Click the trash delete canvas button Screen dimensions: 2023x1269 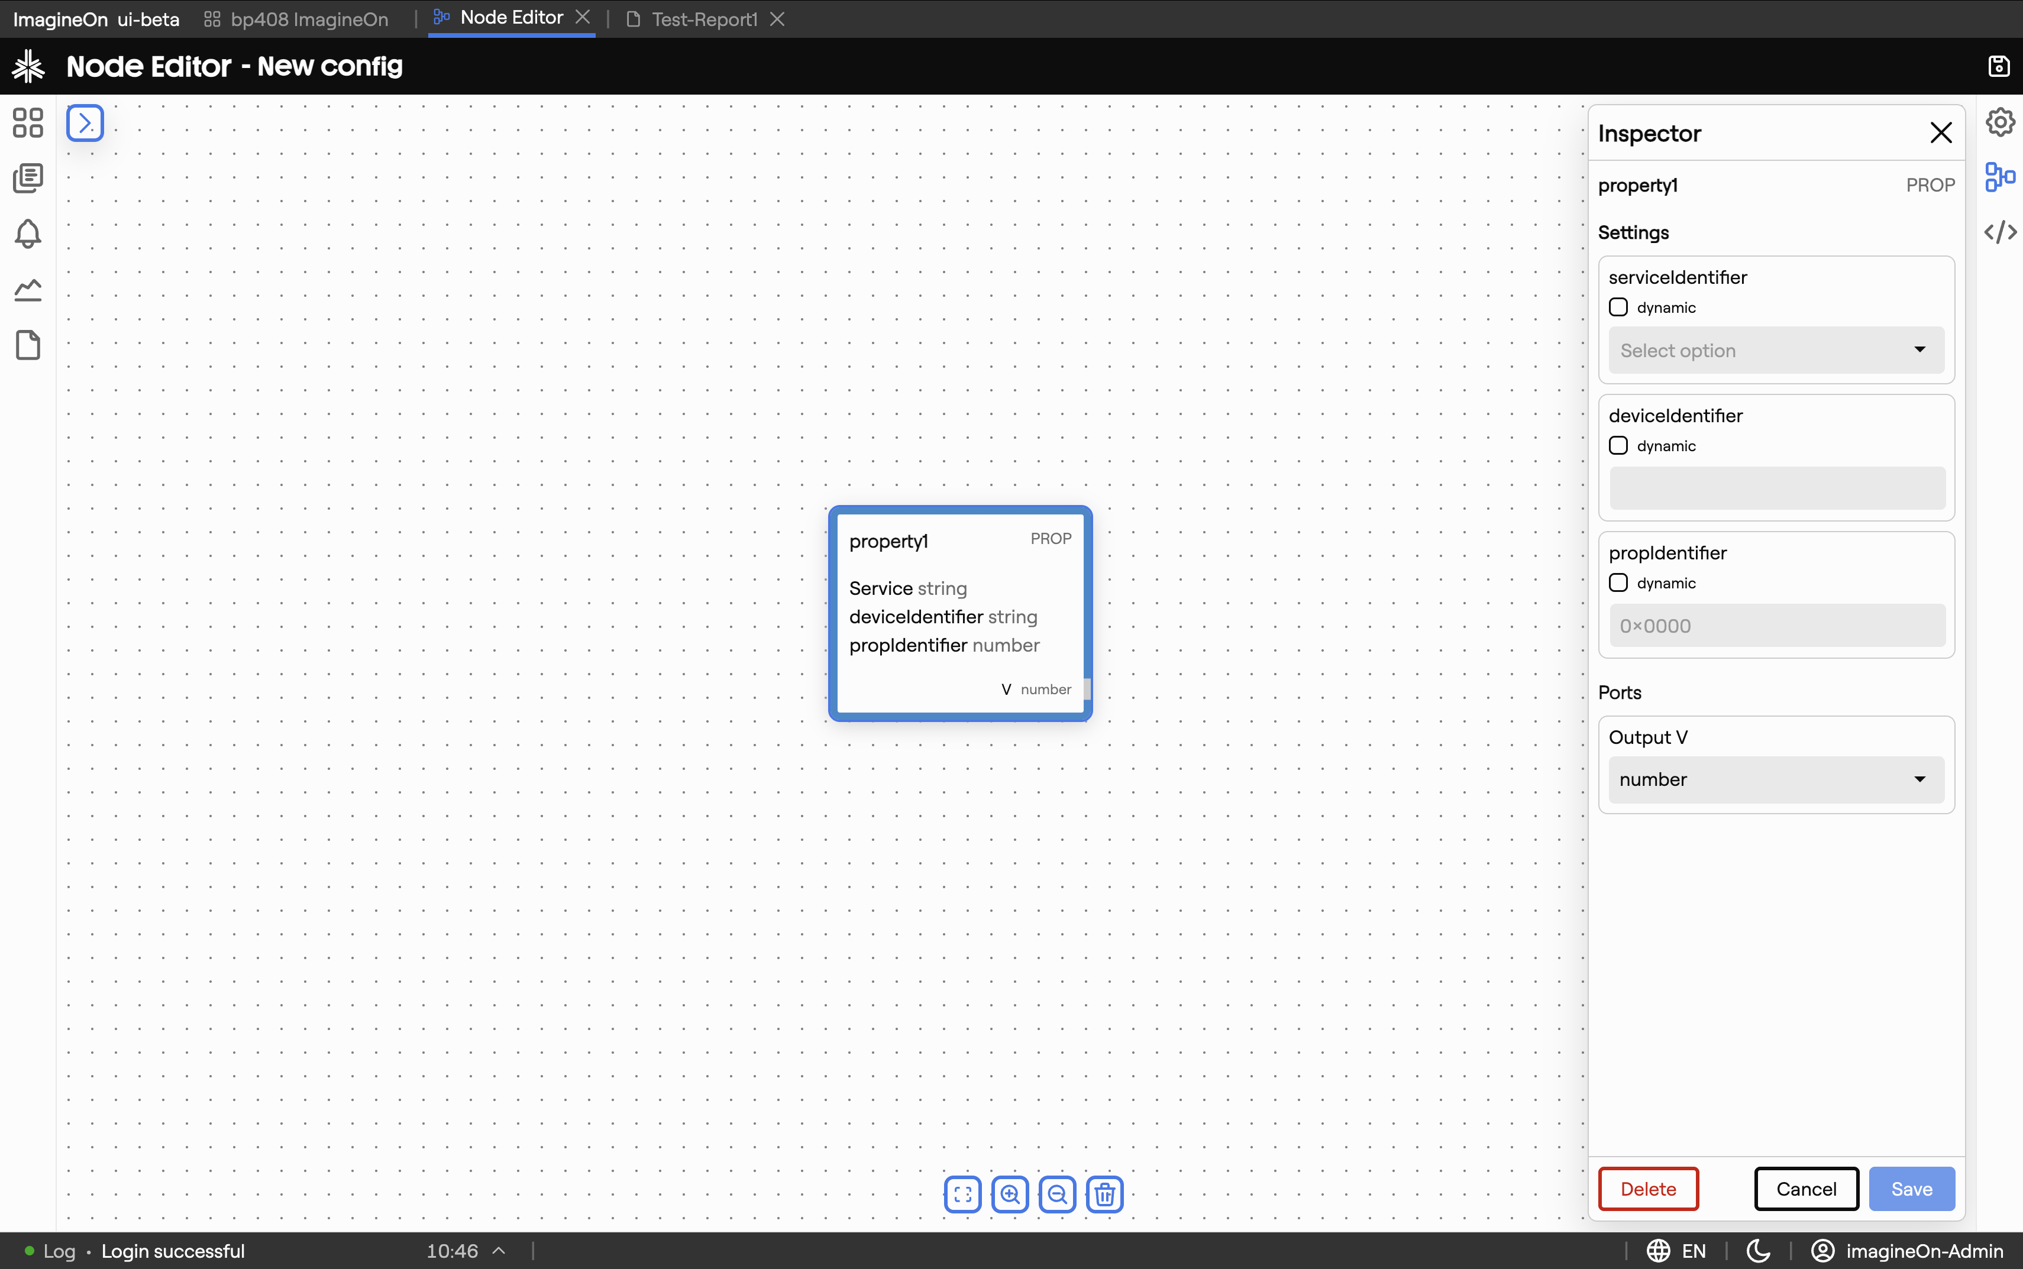click(1105, 1193)
